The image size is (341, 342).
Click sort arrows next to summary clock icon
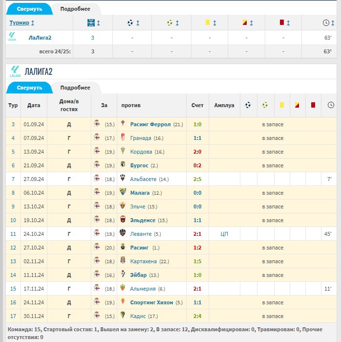click(x=333, y=23)
